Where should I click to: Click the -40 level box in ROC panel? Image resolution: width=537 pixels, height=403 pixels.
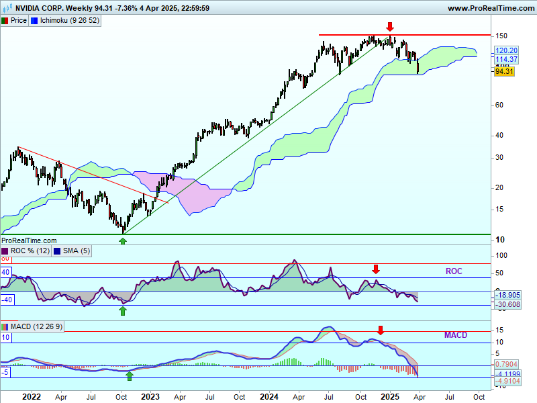[7, 300]
